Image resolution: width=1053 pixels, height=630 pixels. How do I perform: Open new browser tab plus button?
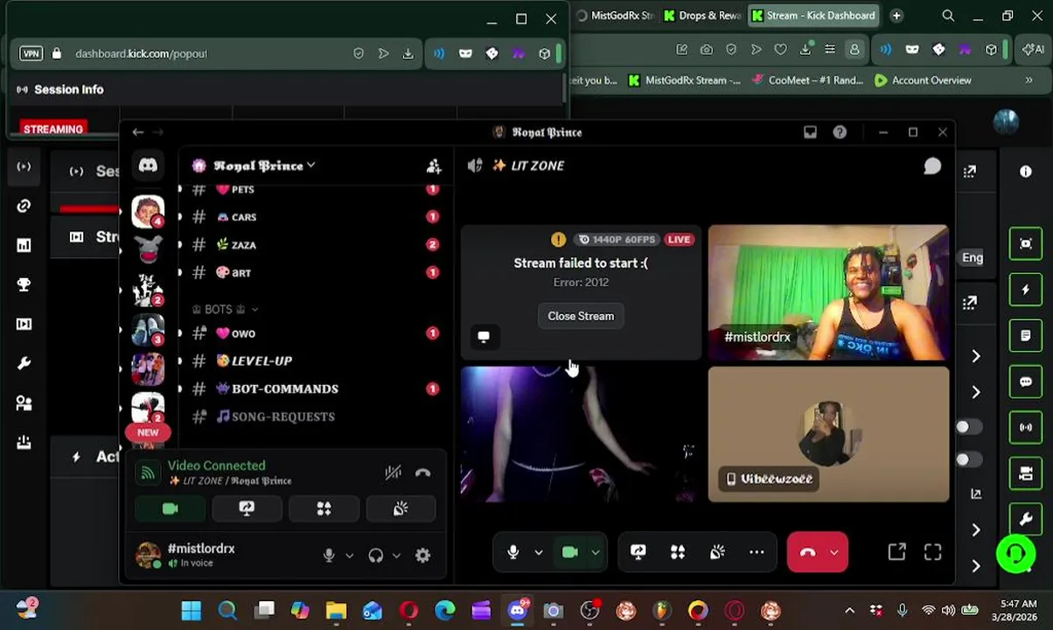click(x=896, y=16)
